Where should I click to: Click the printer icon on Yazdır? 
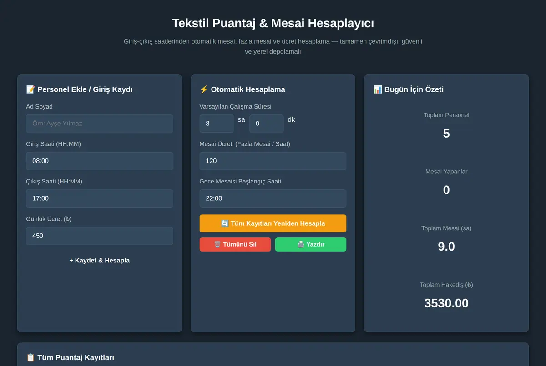[301, 244]
